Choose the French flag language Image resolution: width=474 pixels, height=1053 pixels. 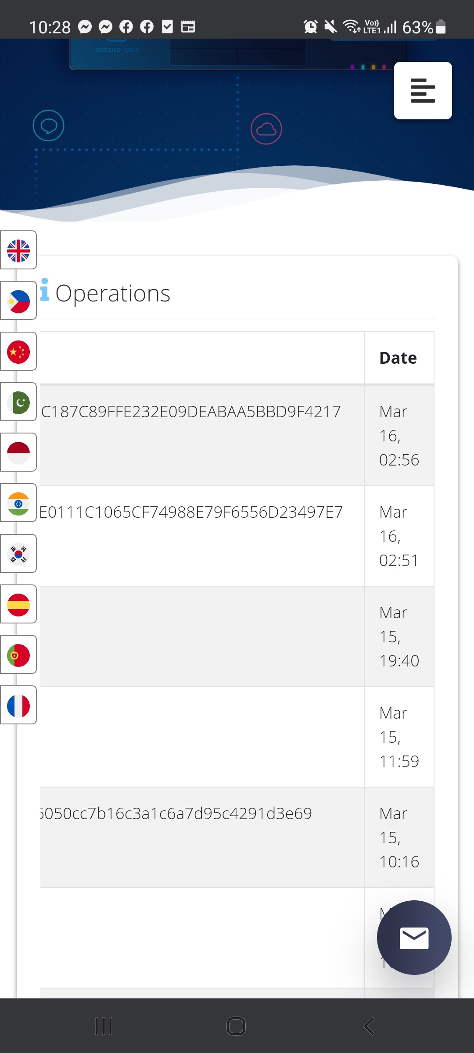pos(18,705)
